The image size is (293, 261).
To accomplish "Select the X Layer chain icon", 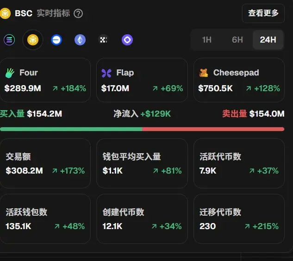I will pos(104,40).
